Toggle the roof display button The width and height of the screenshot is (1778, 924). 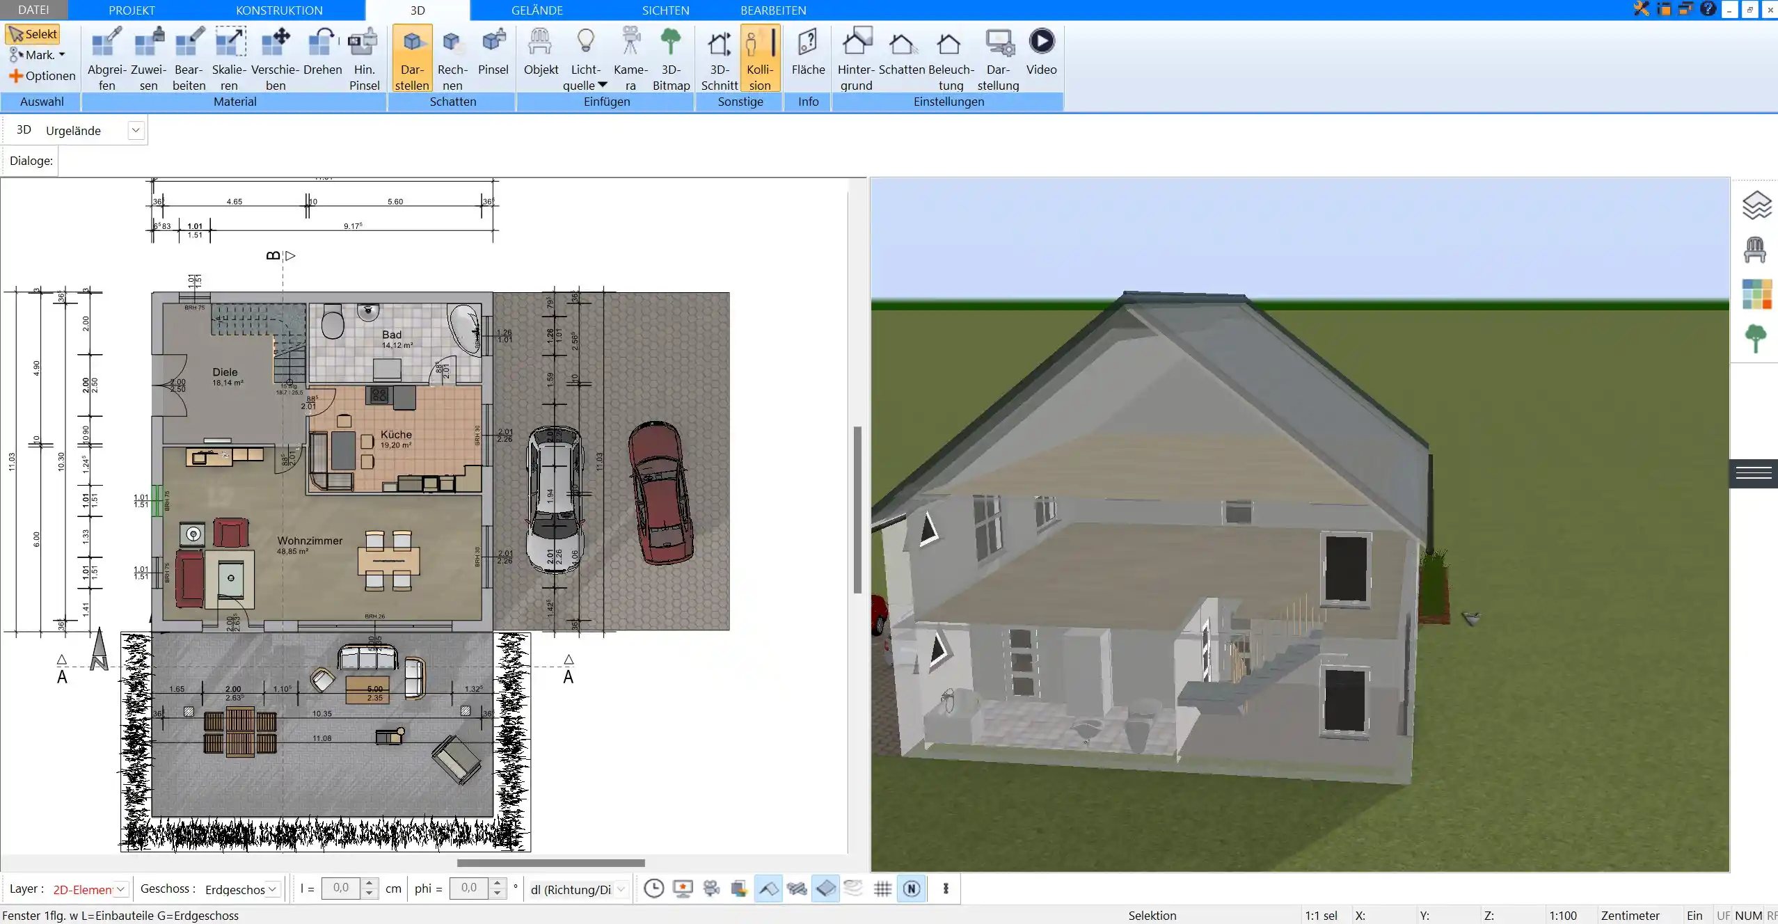coord(768,889)
